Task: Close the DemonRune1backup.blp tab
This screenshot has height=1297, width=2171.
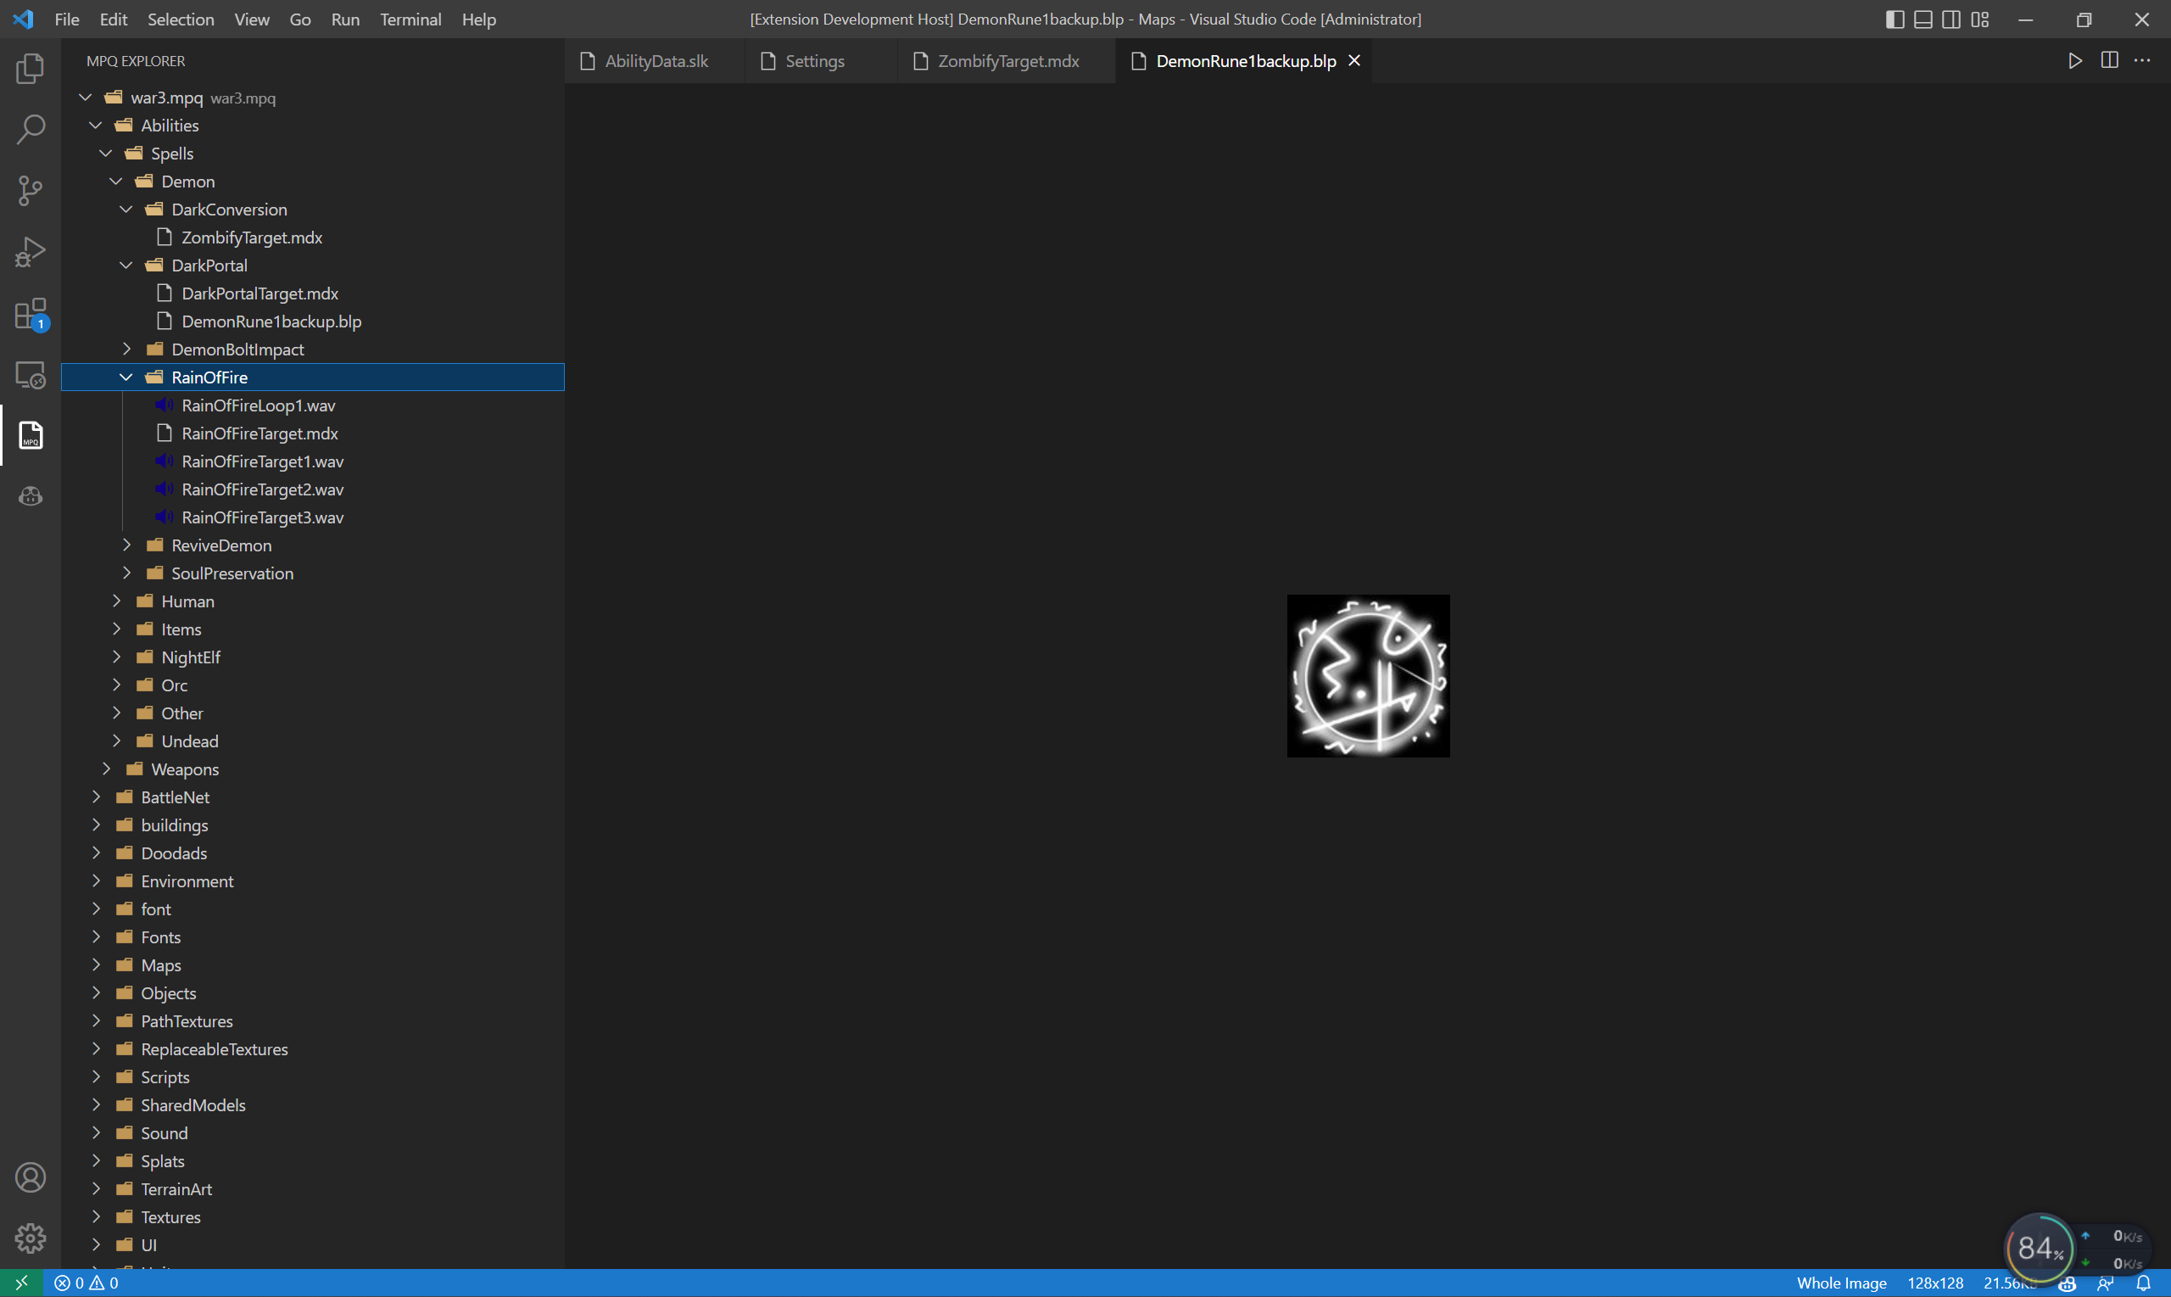Action: 1354,60
